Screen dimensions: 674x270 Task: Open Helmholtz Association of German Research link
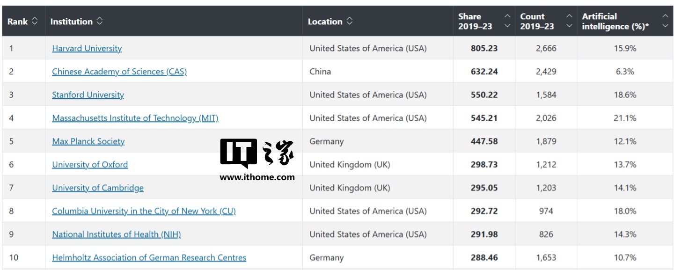(149, 257)
